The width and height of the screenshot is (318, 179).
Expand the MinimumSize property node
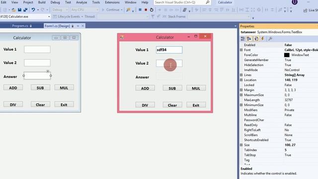click(241, 105)
